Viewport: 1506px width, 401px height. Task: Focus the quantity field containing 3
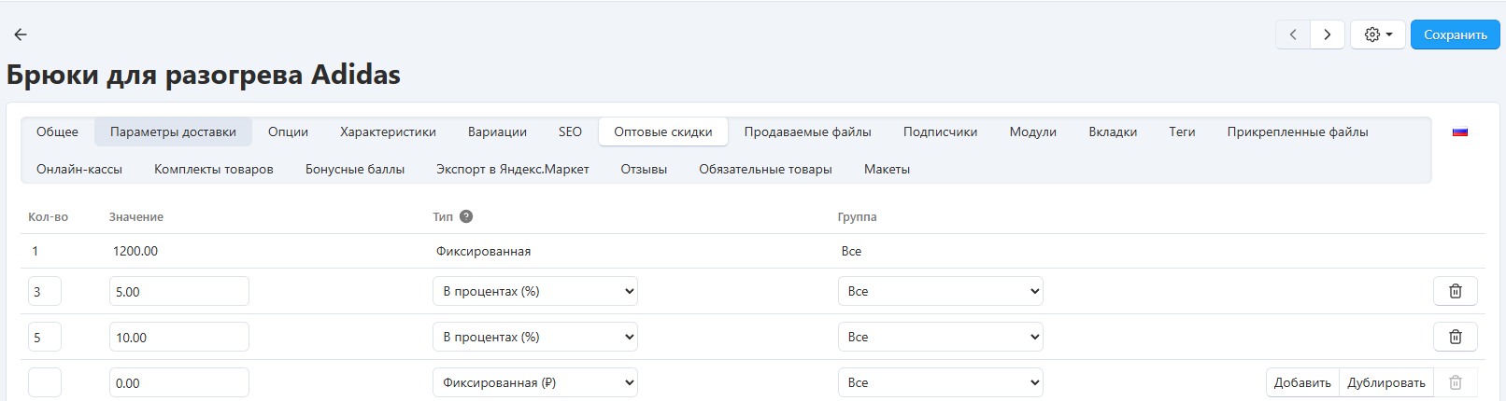(x=45, y=291)
